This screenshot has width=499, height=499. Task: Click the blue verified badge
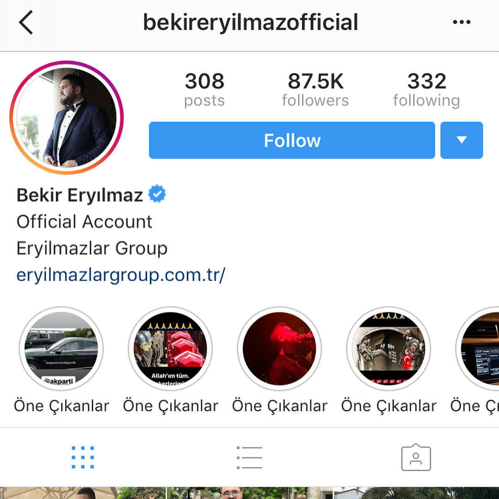click(157, 194)
